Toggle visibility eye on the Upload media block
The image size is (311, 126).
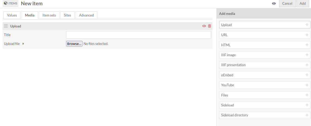click(x=204, y=26)
